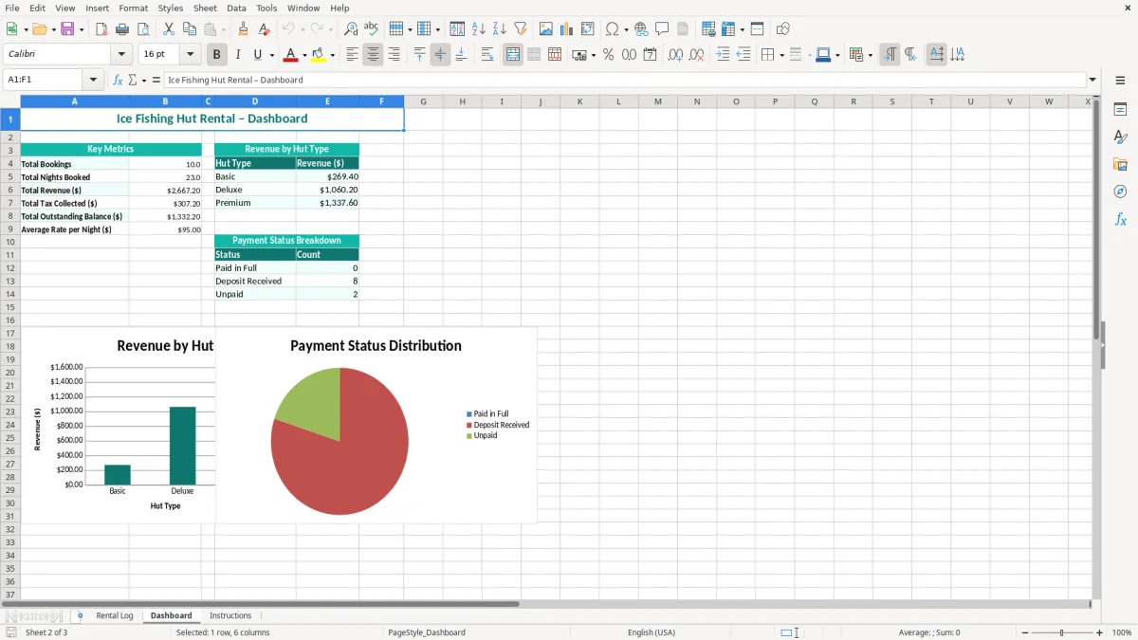The image size is (1138, 640).
Task: Adjust the zoom slider in status bar
Action: pos(1062,632)
